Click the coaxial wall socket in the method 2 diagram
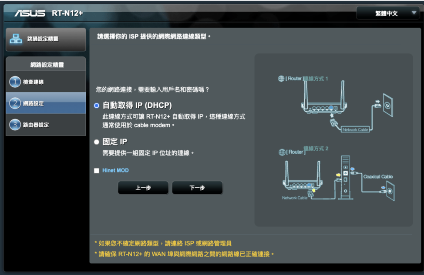The image size is (424, 275). (x=390, y=191)
